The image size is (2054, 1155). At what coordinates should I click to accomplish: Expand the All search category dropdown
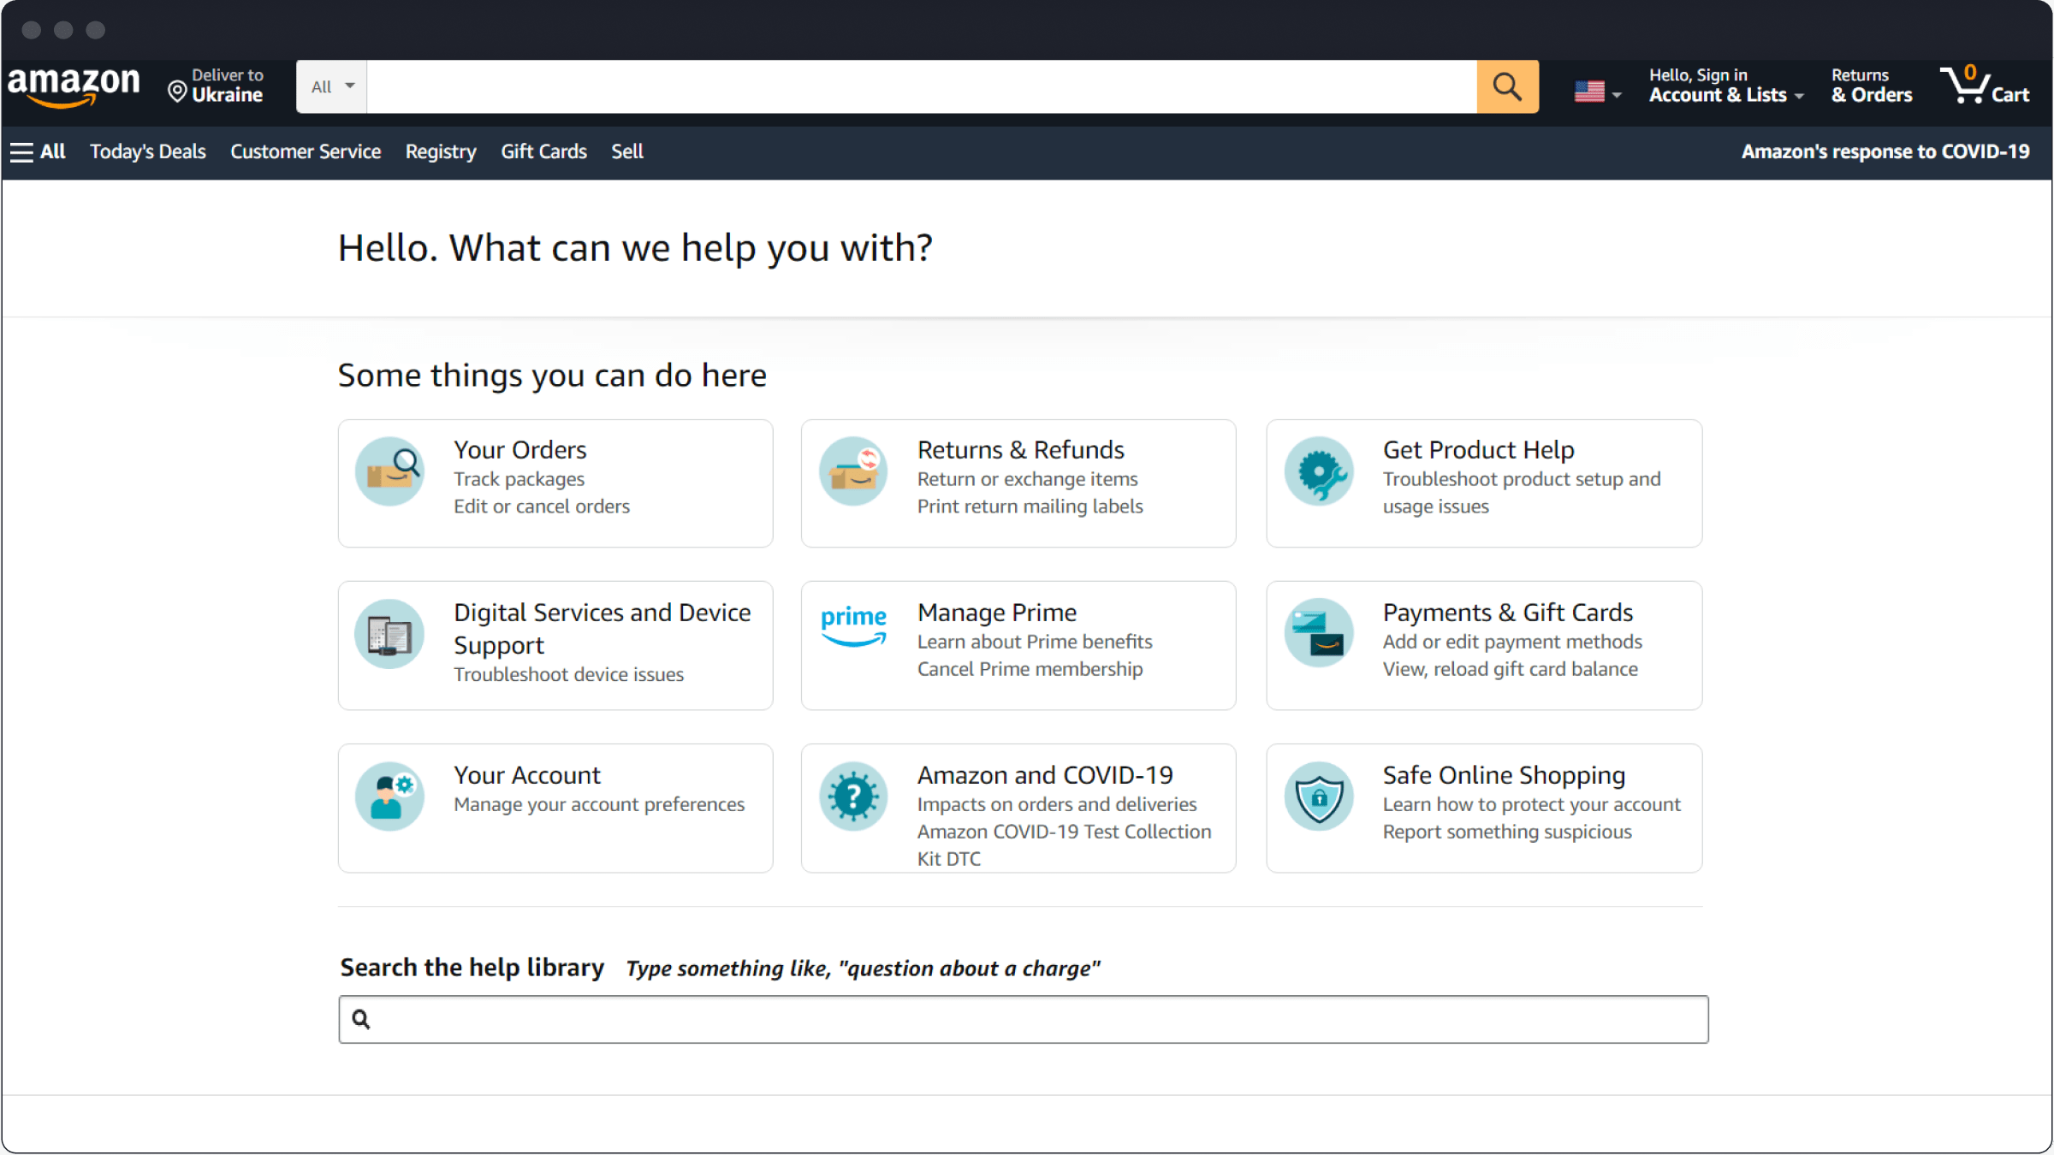pyautogui.click(x=332, y=86)
